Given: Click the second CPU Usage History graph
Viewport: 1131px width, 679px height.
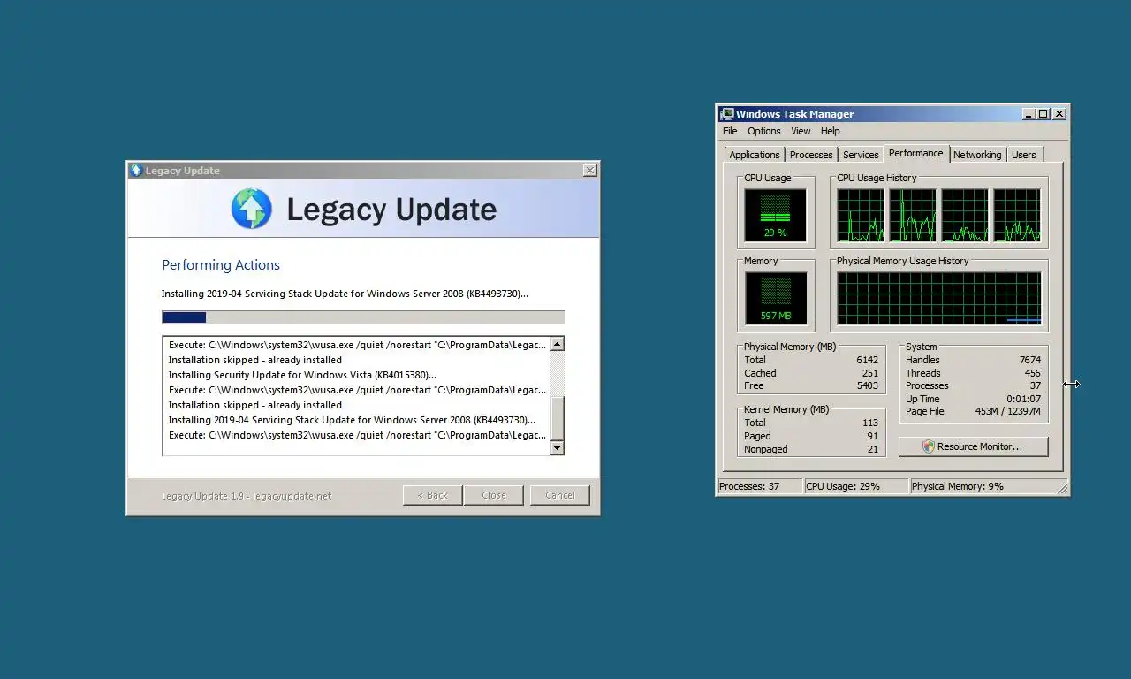Looking at the screenshot, I should [913, 215].
